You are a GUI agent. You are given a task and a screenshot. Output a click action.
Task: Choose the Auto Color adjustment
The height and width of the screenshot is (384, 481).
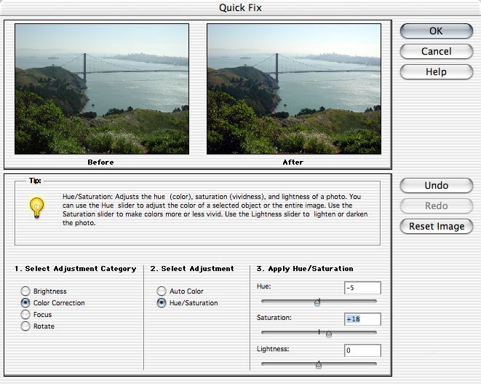click(x=162, y=291)
